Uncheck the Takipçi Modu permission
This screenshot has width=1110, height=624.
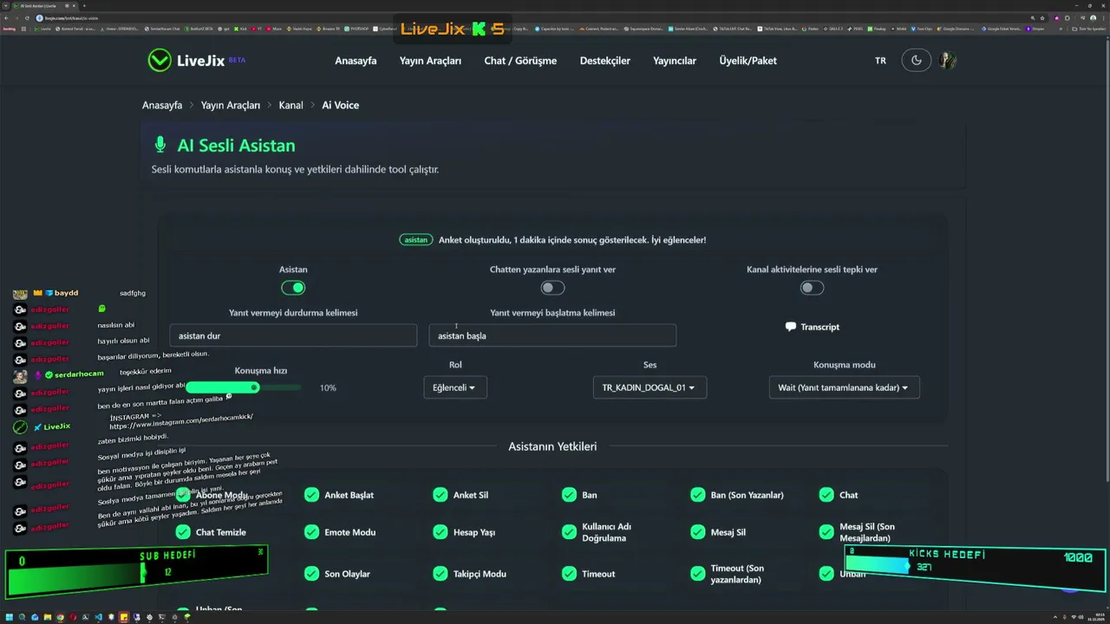(441, 574)
